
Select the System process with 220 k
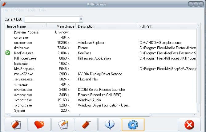[x=101, y=111]
